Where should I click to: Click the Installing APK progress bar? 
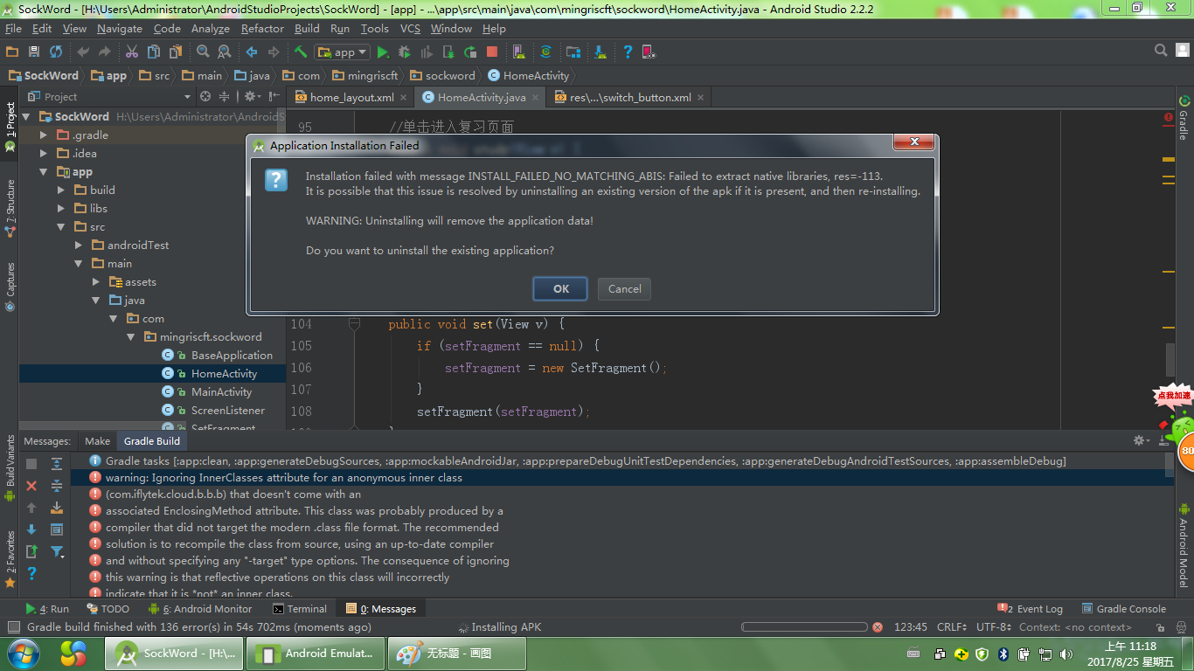point(804,627)
